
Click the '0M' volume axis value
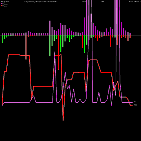pyautogui.click(x=135, y=102)
